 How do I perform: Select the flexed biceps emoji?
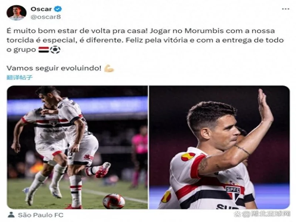tap(109, 68)
